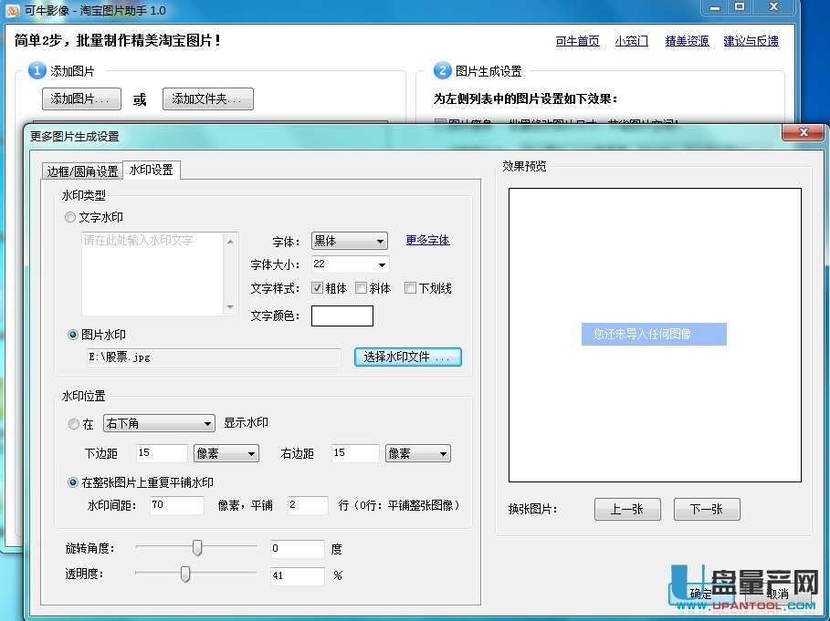The height and width of the screenshot is (621, 830).
Task: Select the 在整张图片上重复平铺水印 option
Action: (x=73, y=482)
